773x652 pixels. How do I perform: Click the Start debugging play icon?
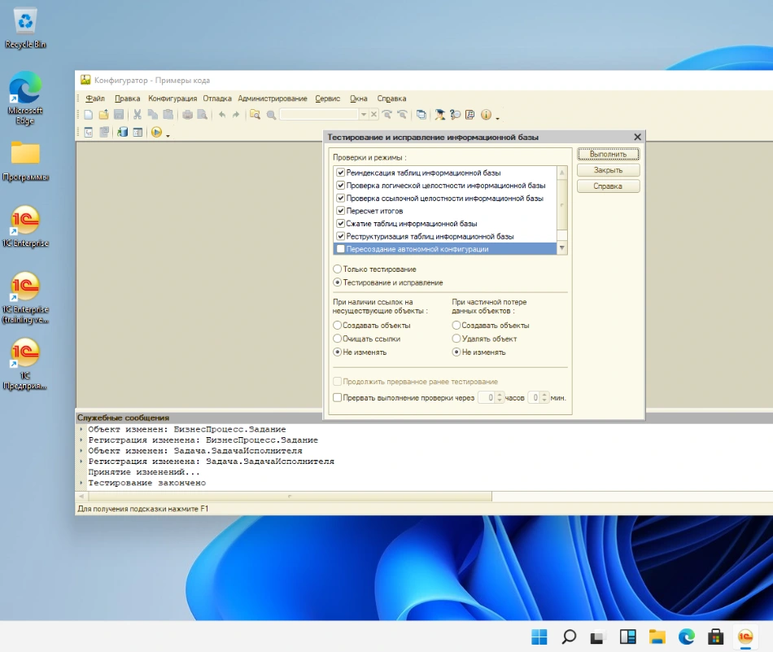[156, 133]
